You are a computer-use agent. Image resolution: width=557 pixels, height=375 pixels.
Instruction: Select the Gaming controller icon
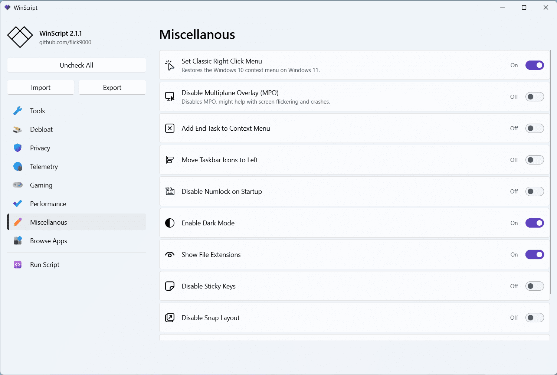point(18,185)
